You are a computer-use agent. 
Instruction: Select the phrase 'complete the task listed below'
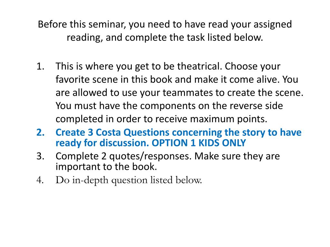194,38
